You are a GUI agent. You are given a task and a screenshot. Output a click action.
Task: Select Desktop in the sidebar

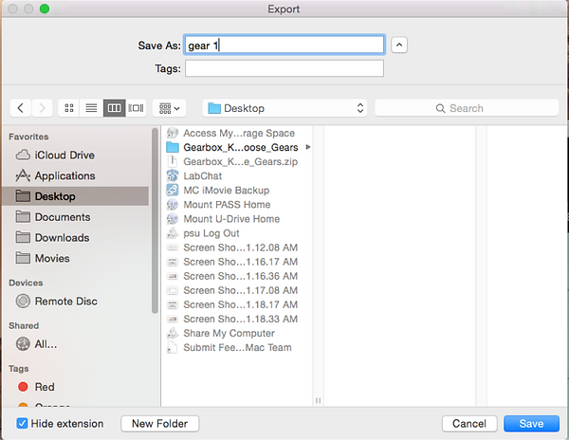click(75, 196)
